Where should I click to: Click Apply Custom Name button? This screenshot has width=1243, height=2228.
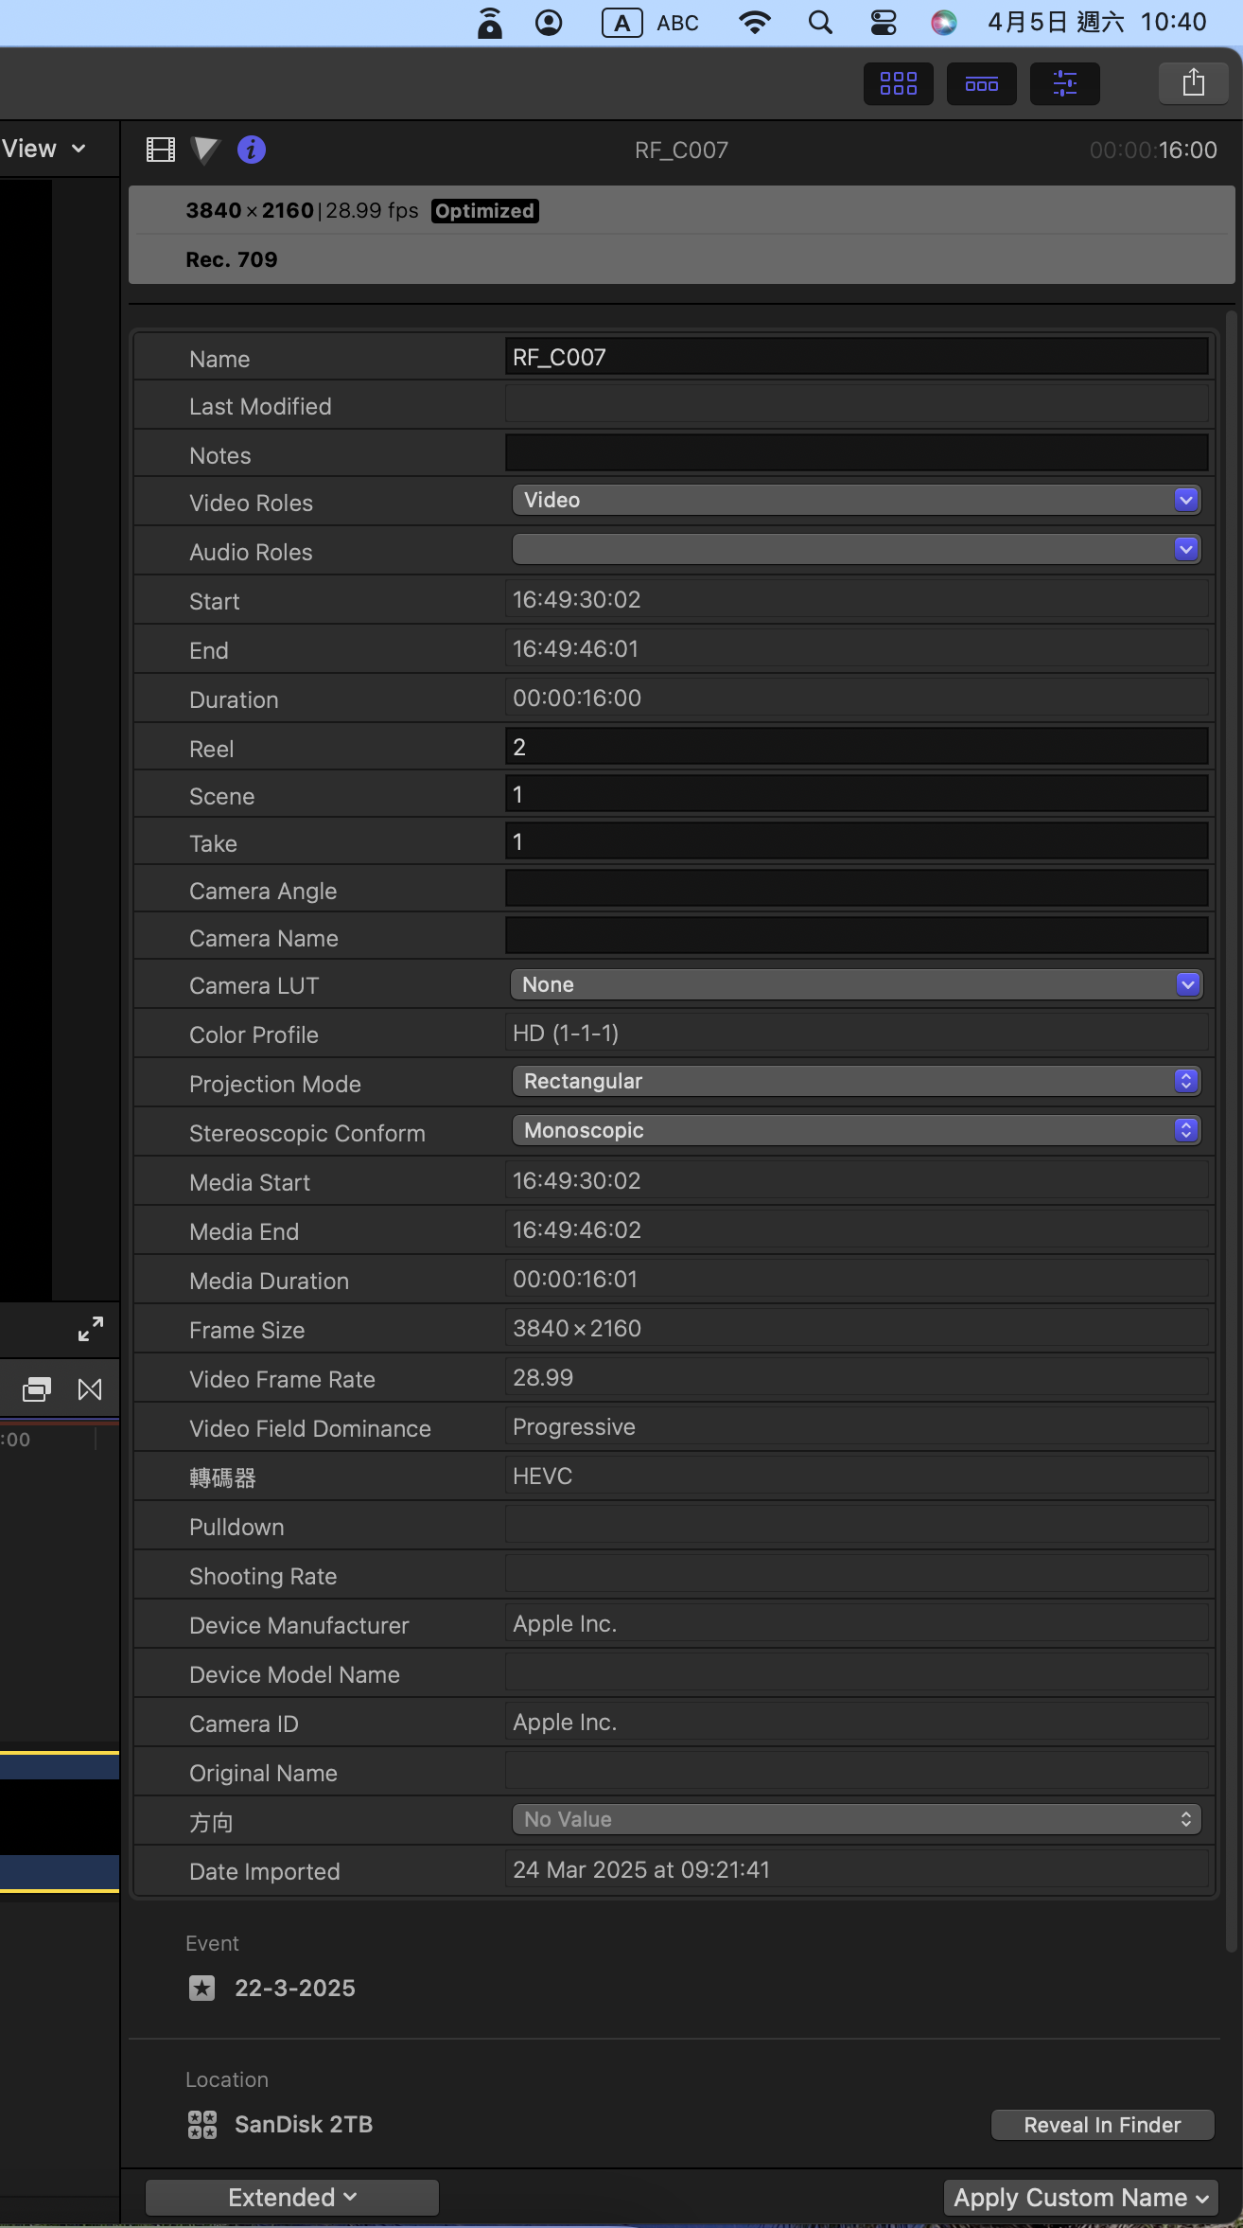[1080, 2197]
